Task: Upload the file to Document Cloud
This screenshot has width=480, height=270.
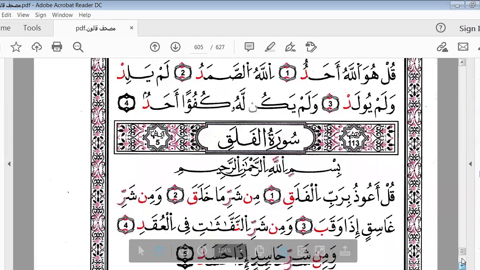Action: click(x=36, y=47)
